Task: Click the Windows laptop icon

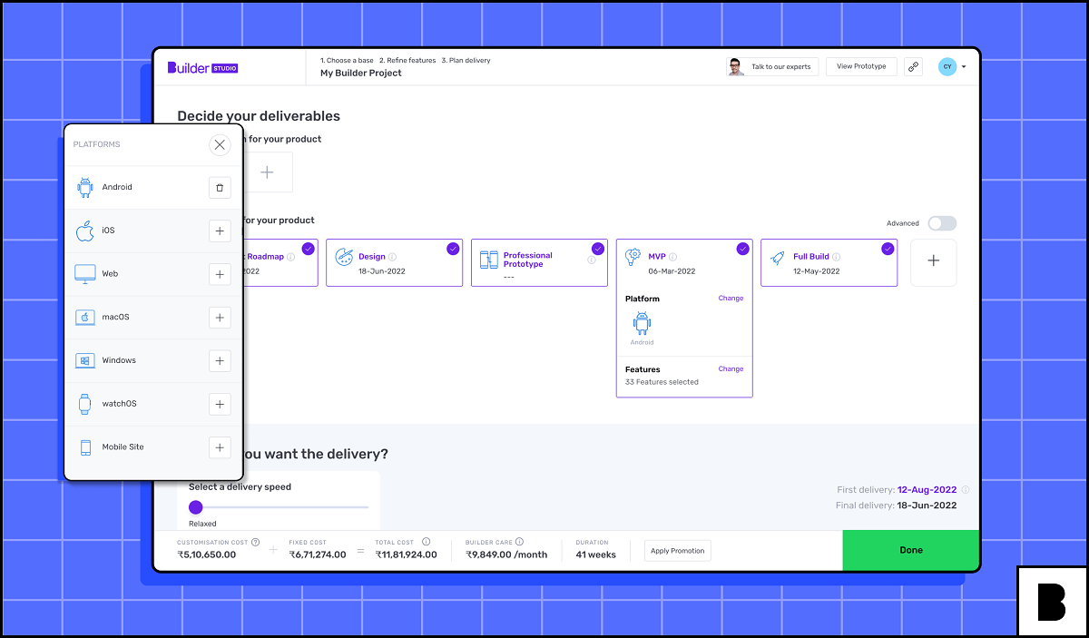Action: [85, 360]
